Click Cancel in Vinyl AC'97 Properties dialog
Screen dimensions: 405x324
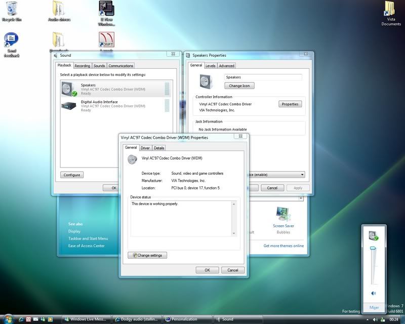pyautogui.click(x=233, y=270)
